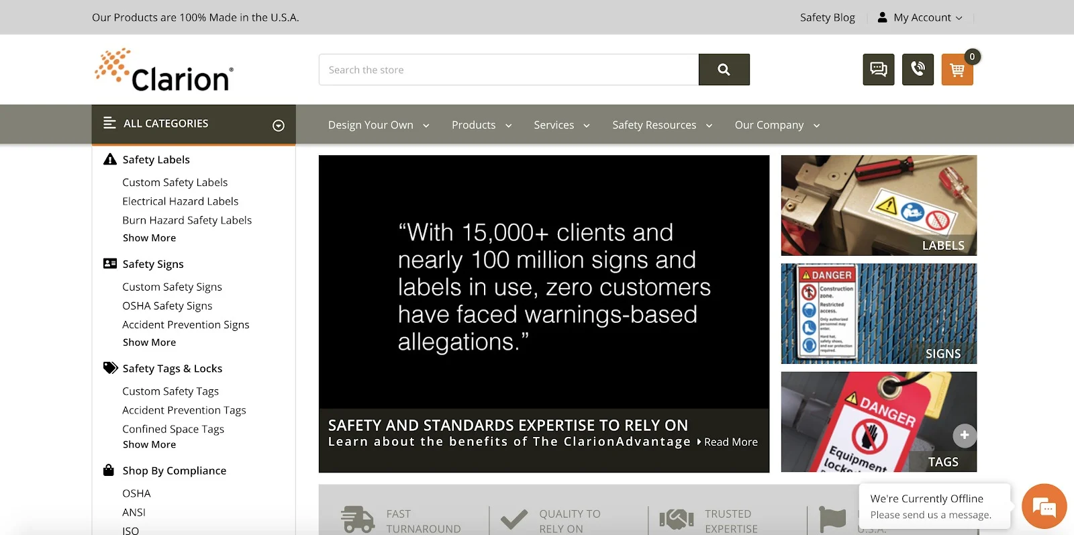Open the Labels product thumbnail
The height and width of the screenshot is (535, 1074).
[x=879, y=205]
